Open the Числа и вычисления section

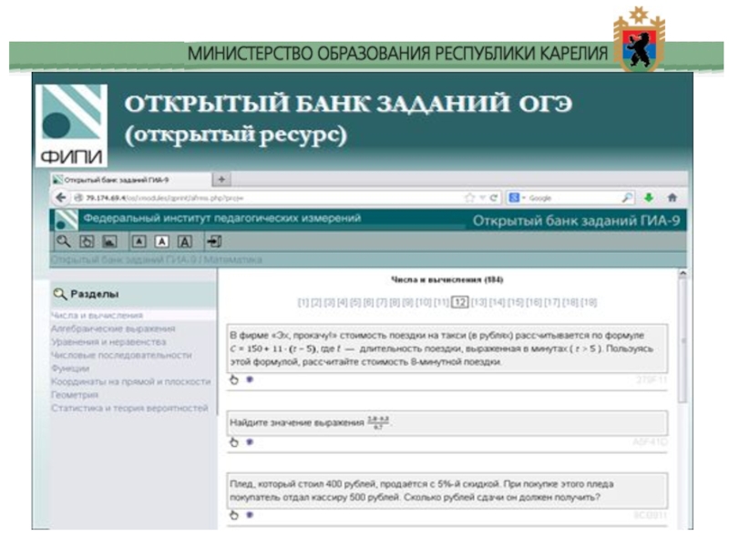(98, 315)
